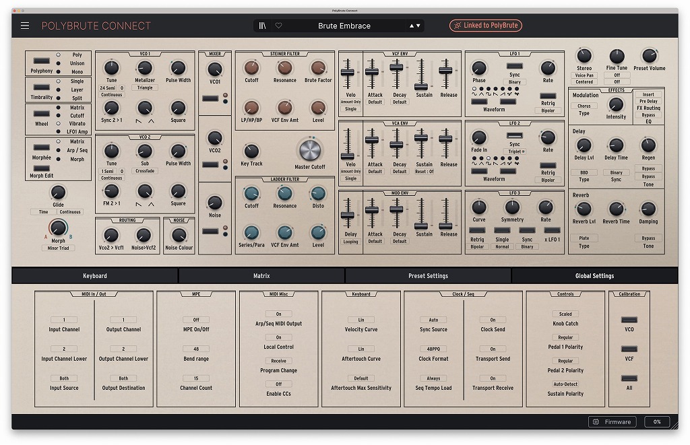Adjust the VCA ENV Sustain slider

421,137
